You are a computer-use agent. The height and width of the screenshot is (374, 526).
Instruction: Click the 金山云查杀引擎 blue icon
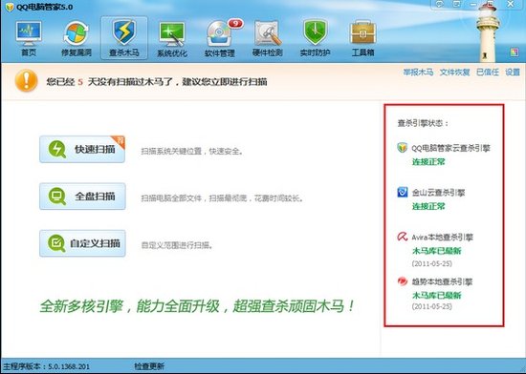403,192
